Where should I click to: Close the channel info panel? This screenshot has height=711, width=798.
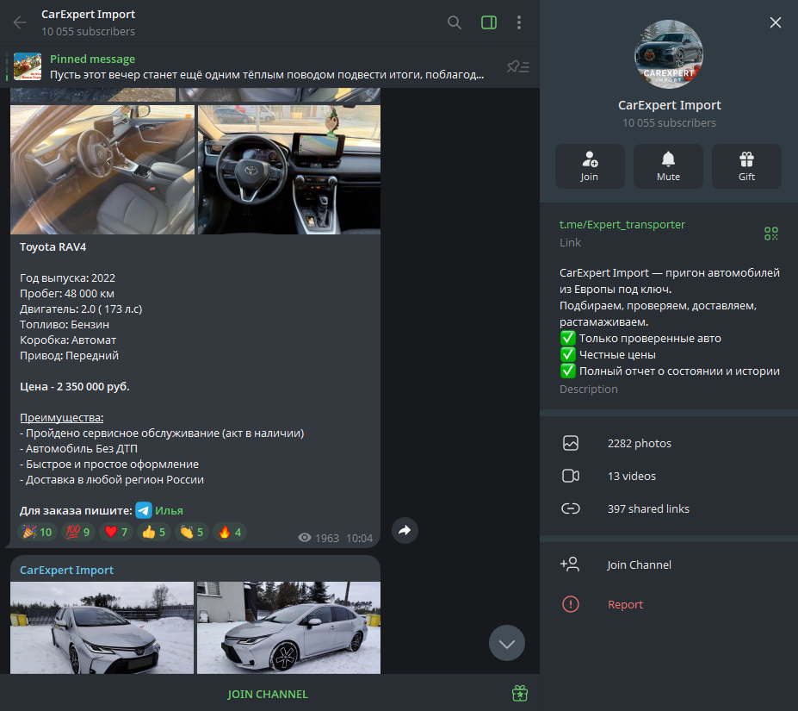775,22
